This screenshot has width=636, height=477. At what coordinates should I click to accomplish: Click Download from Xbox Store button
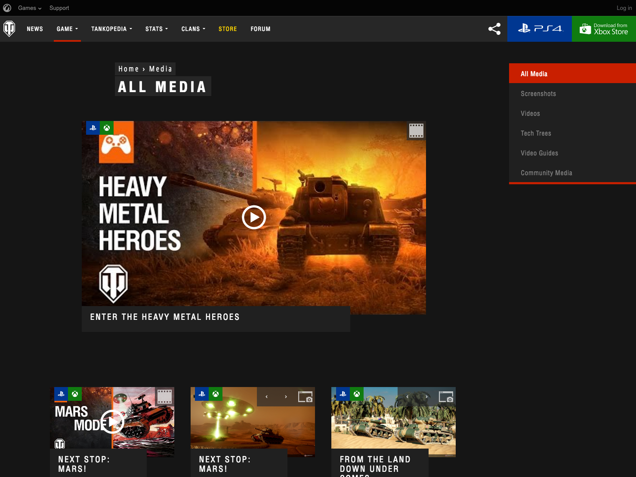point(604,29)
